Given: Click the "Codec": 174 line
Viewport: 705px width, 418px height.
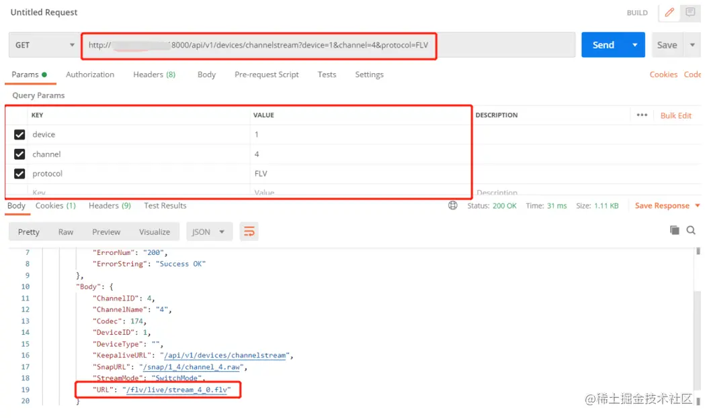Looking at the screenshot, I should (119, 321).
